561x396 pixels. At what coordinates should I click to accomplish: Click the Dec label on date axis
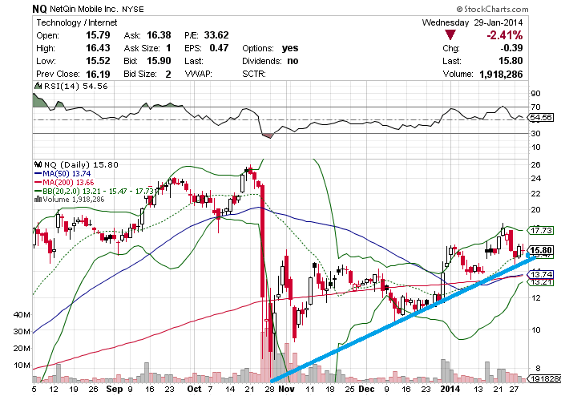[366, 390]
